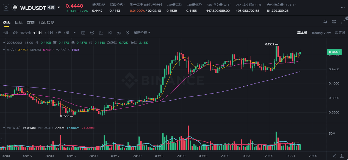Open the calendar date jump icon
This screenshot has height=160, width=348.
[83, 33]
